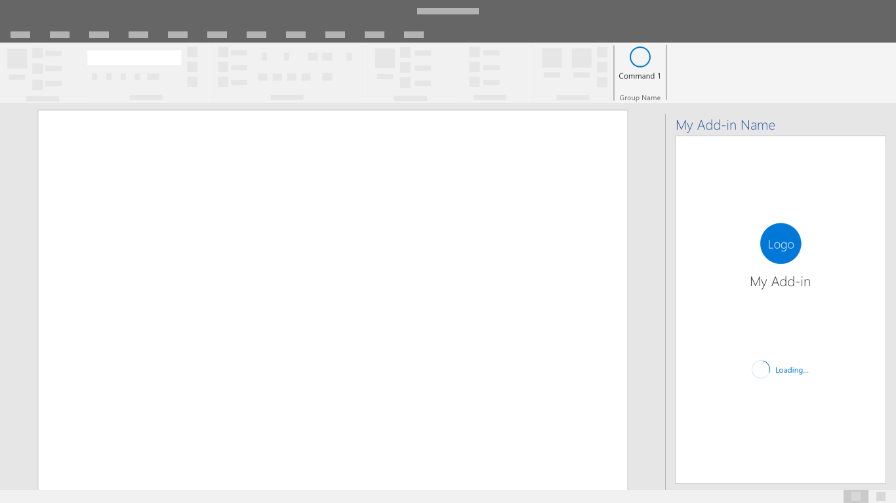Click the My Add-in Name pane title
Viewport: 896px width, 503px height.
pos(725,125)
